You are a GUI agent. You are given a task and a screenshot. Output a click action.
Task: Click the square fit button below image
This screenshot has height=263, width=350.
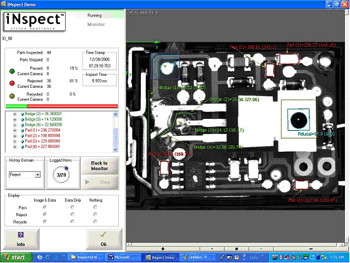click(236, 248)
